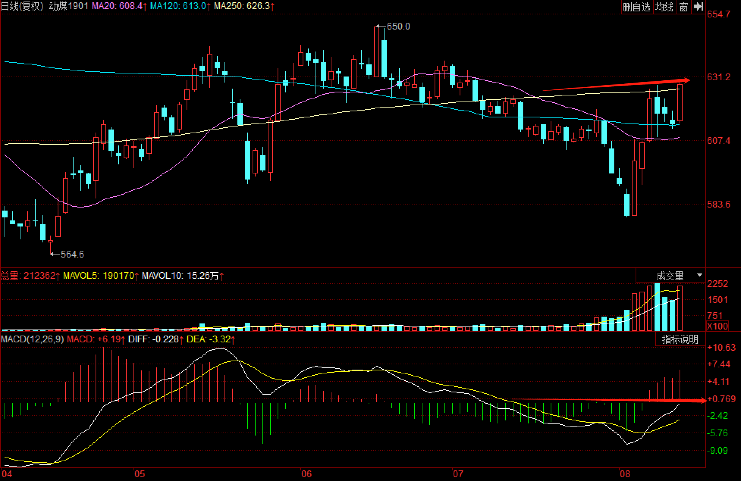
Task: Click the 04 month marker on time axis
Action: tap(7, 474)
